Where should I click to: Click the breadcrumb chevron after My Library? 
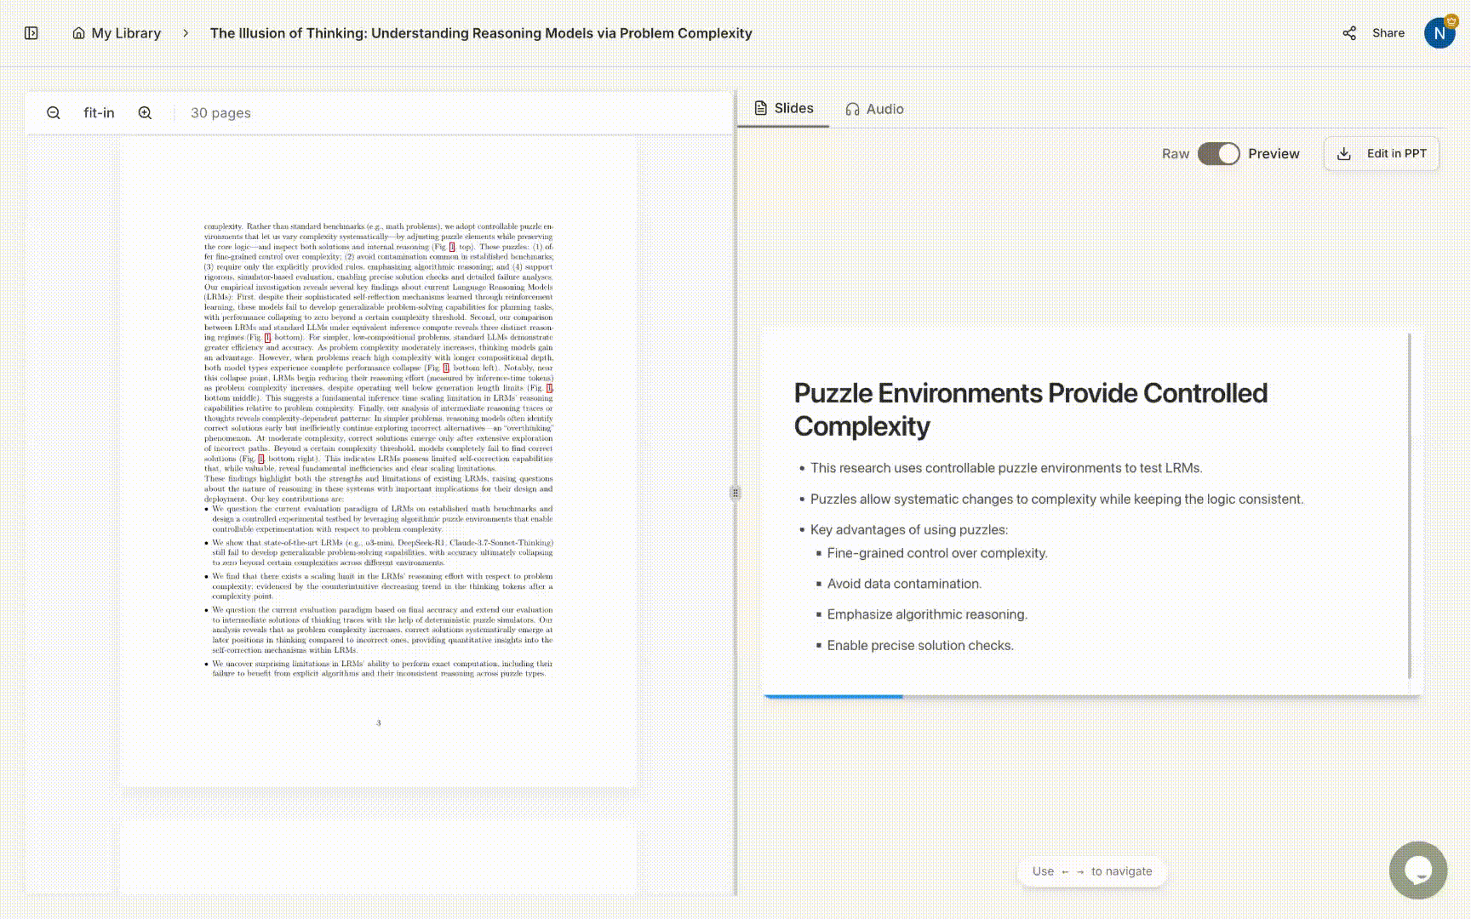pyautogui.click(x=186, y=33)
